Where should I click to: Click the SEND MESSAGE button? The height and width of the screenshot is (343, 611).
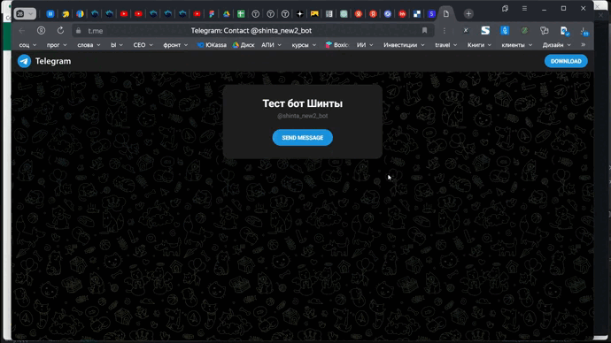pos(302,138)
